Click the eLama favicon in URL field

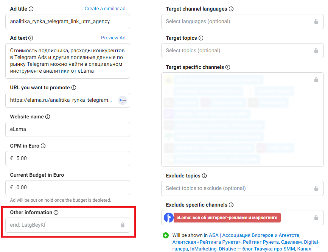pos(123,100)
